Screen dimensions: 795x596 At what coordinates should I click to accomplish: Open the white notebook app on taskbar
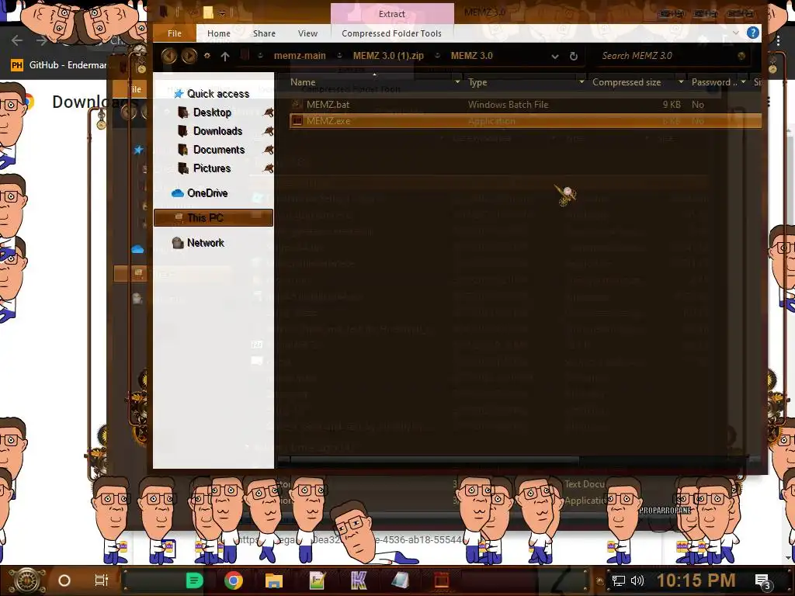(400, 580)
